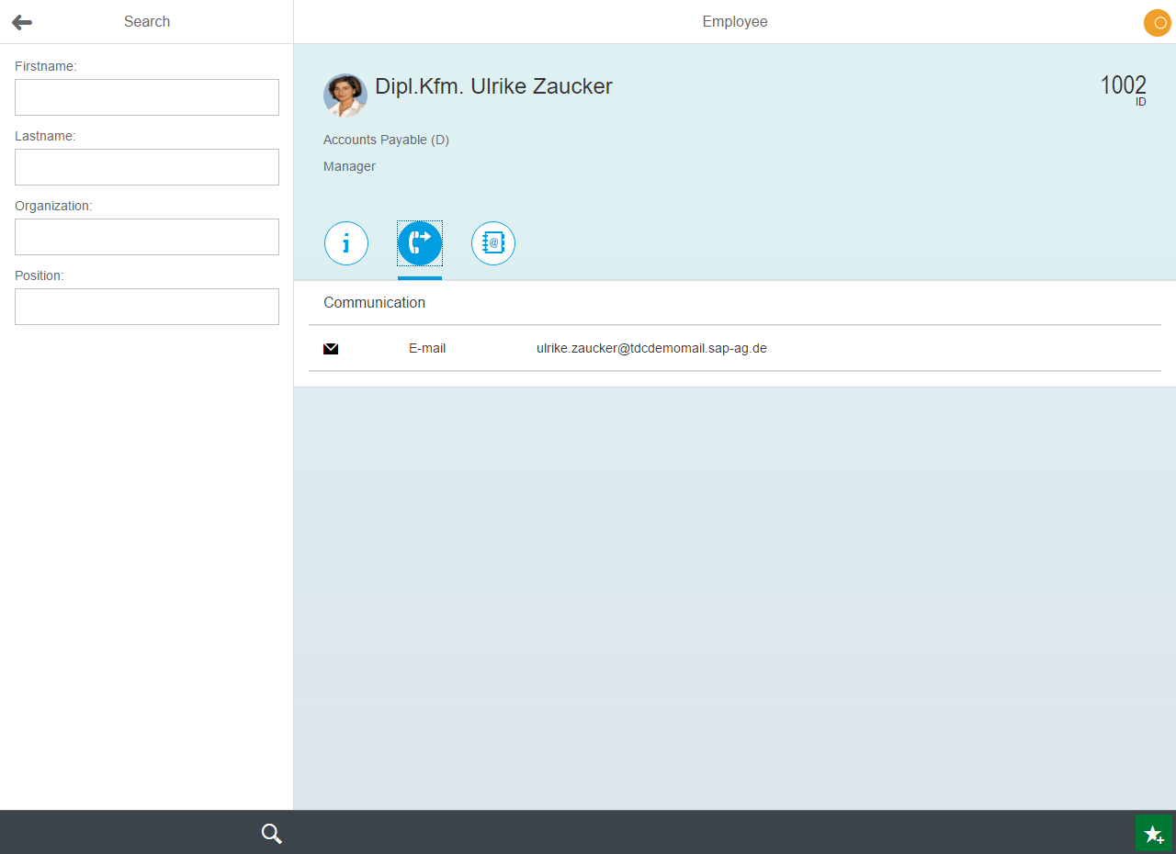Click the magnifier search icon in footer
This screenshot has width=1176, height=854.
pyautogui.click(x=271, y=833)
